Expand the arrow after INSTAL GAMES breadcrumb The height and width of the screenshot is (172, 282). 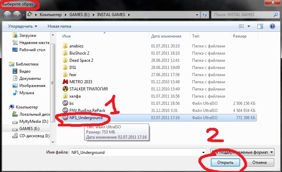(x=129, y=15)
